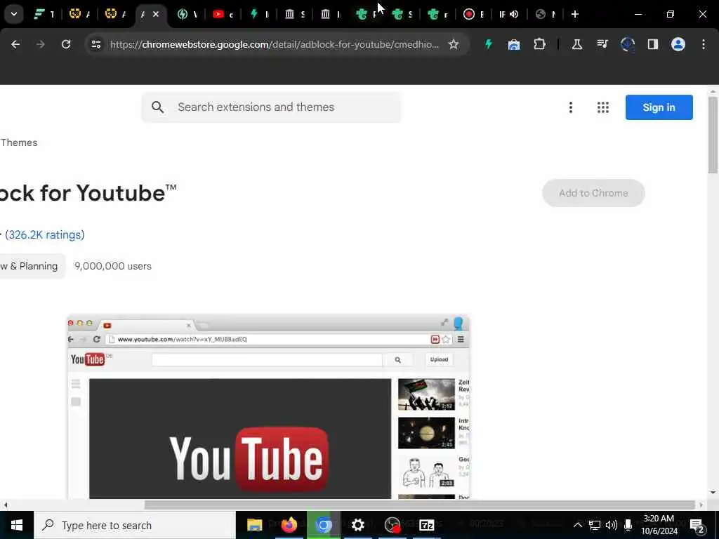Open Chrome from taskbar

tap(323, 525)
